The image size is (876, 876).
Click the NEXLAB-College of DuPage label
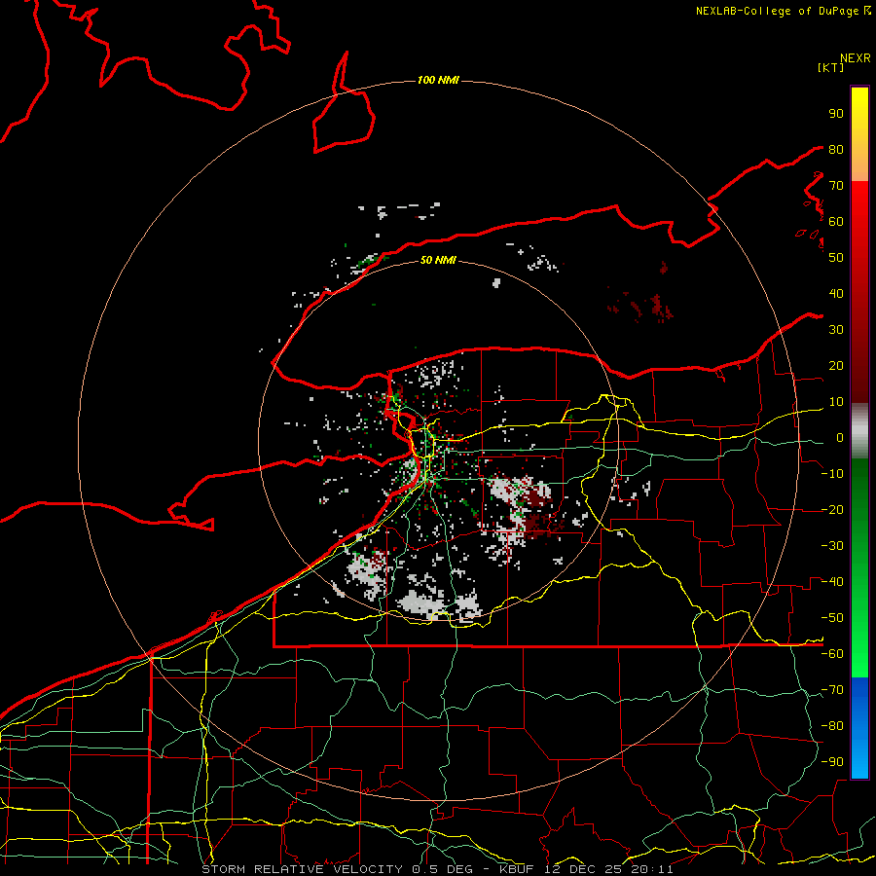(783, 11)
